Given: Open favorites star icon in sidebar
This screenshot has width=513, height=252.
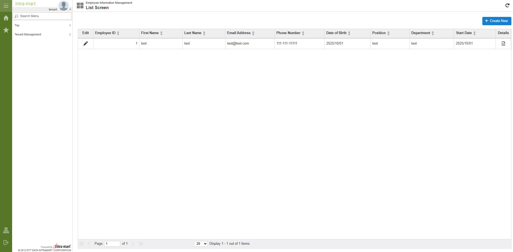Looking at the screenshot, I should (x=6, y=30).
